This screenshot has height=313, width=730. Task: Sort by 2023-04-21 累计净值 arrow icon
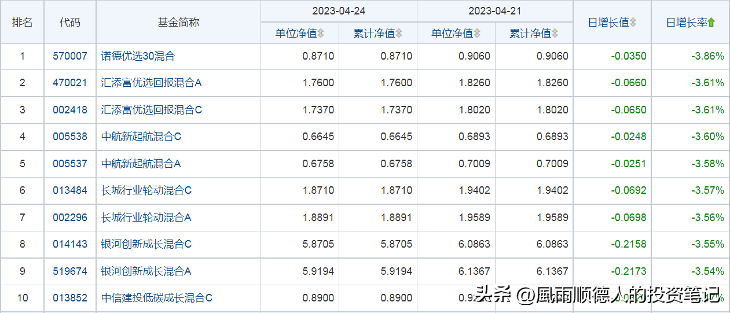pos(555,34)
